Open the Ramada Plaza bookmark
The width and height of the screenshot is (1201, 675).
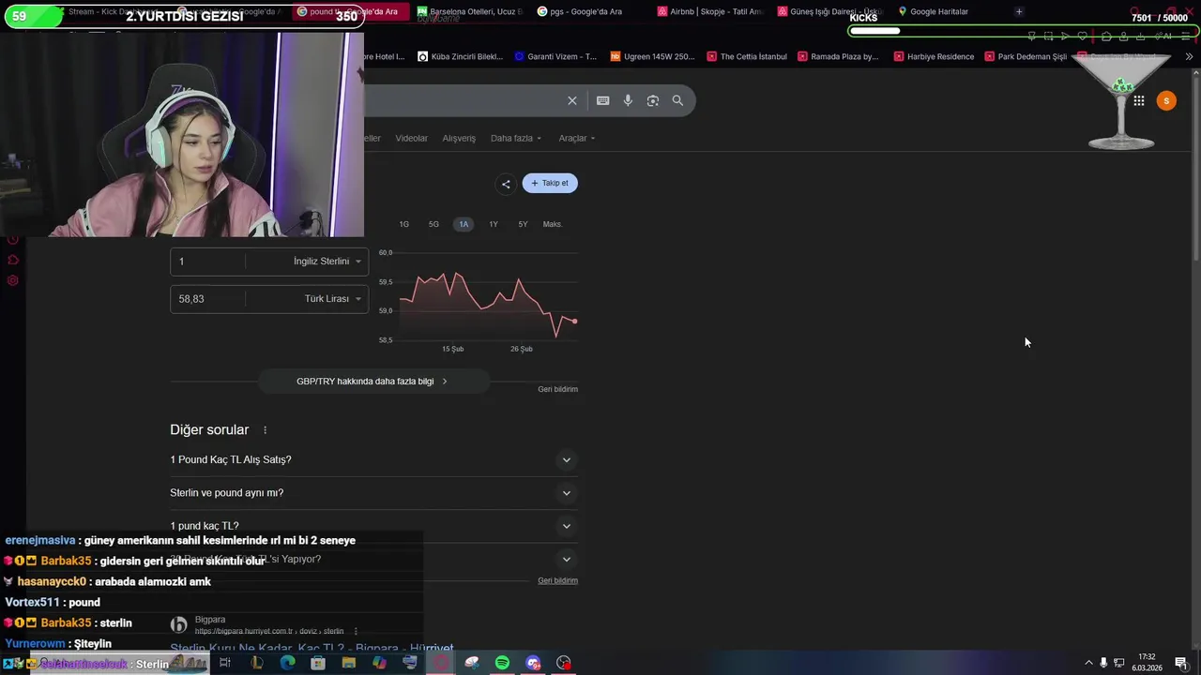click(x=837, y=56)
